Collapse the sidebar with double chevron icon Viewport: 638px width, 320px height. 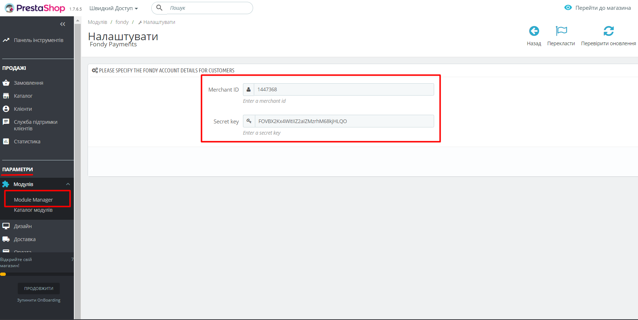63,24
